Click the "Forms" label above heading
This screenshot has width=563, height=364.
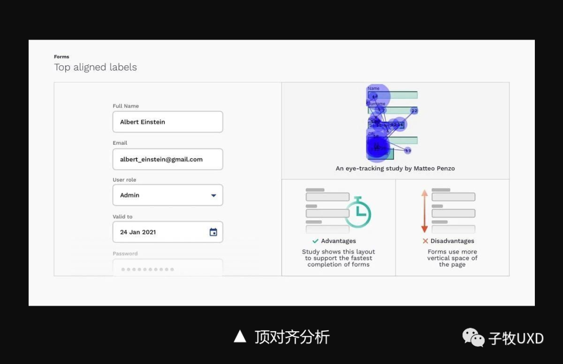[x=62, y=57]
